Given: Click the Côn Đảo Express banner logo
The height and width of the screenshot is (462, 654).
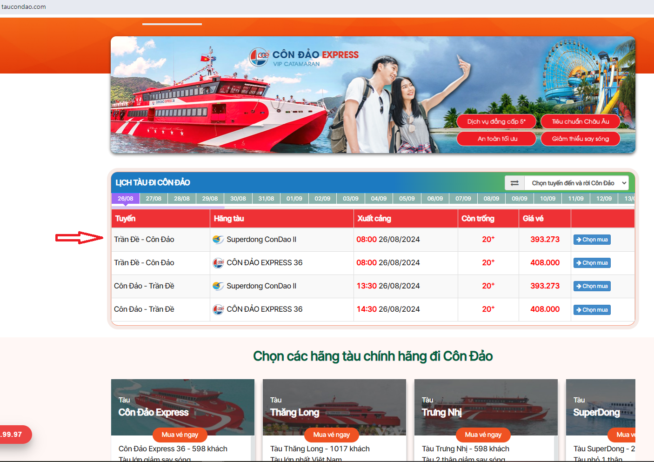Looking at the screenshot, I should click(x=304, y=57).
